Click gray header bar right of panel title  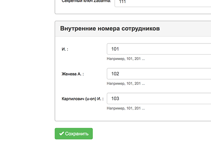[186, 29]
